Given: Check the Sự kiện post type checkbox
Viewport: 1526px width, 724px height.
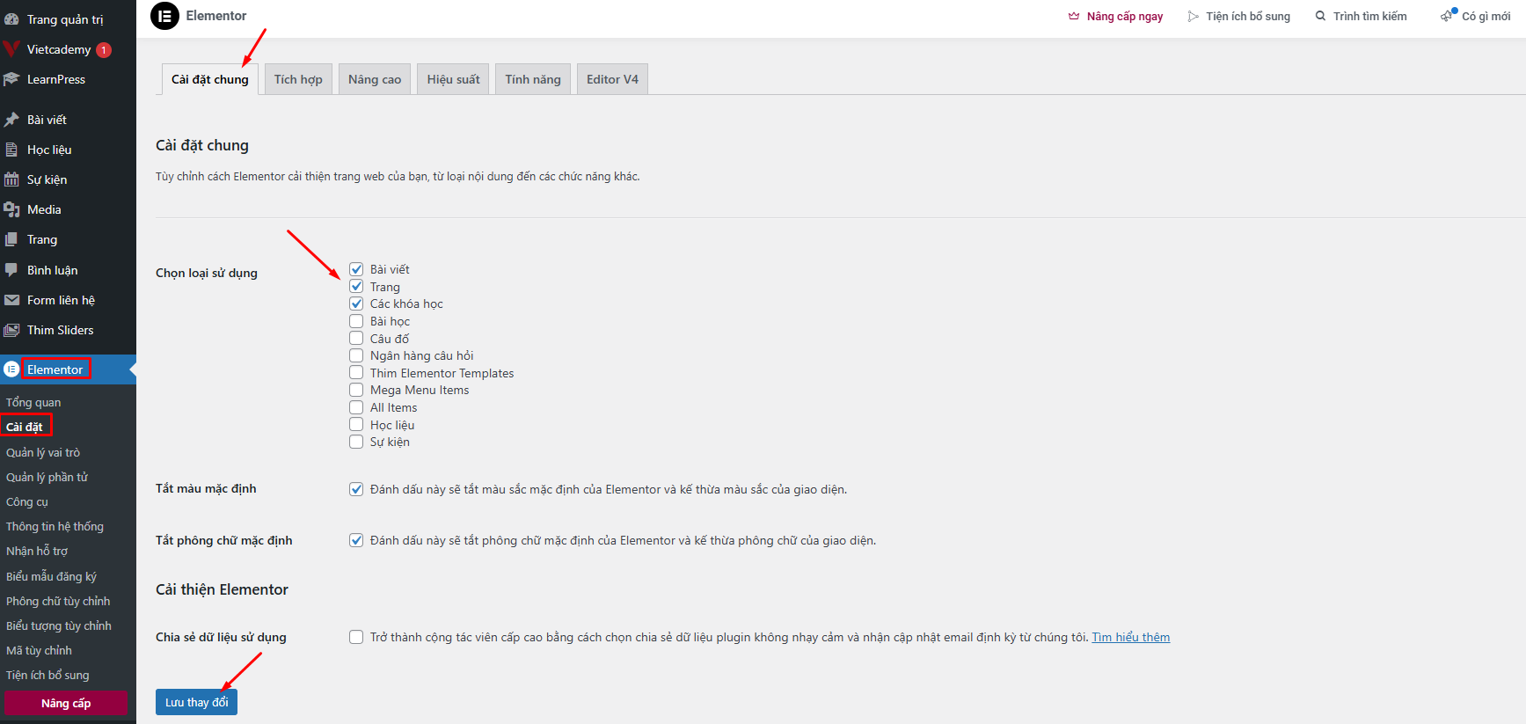Looking at the screenshot, I should coord(356,442).
